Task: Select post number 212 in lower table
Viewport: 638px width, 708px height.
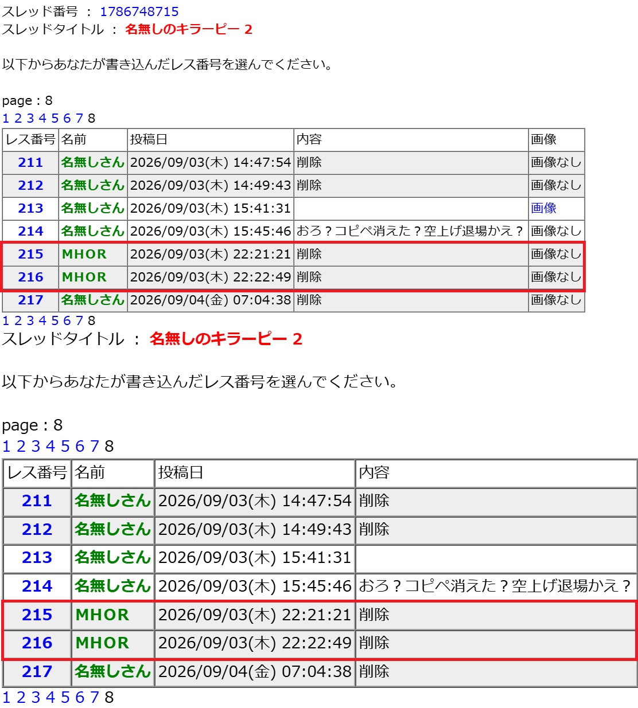Action: pos(37,529)
